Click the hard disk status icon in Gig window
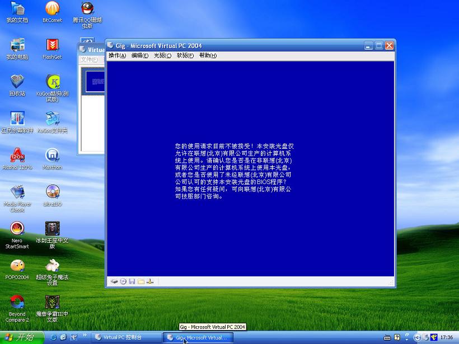Viewport: 459px width, 344px height. (x=114, y=281)
